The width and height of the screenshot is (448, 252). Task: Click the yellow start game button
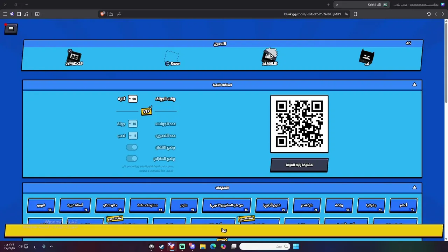click(224, 230)
